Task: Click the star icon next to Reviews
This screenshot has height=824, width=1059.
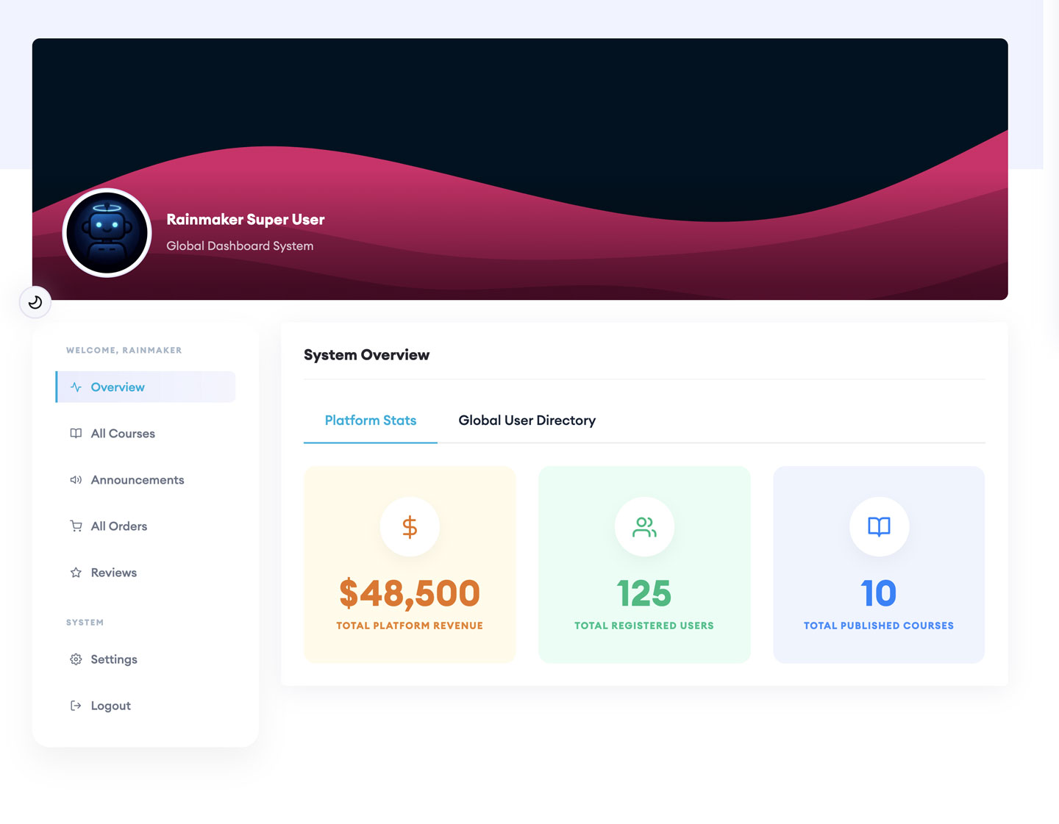Action: pyautogui.click(x=76, y=572)
